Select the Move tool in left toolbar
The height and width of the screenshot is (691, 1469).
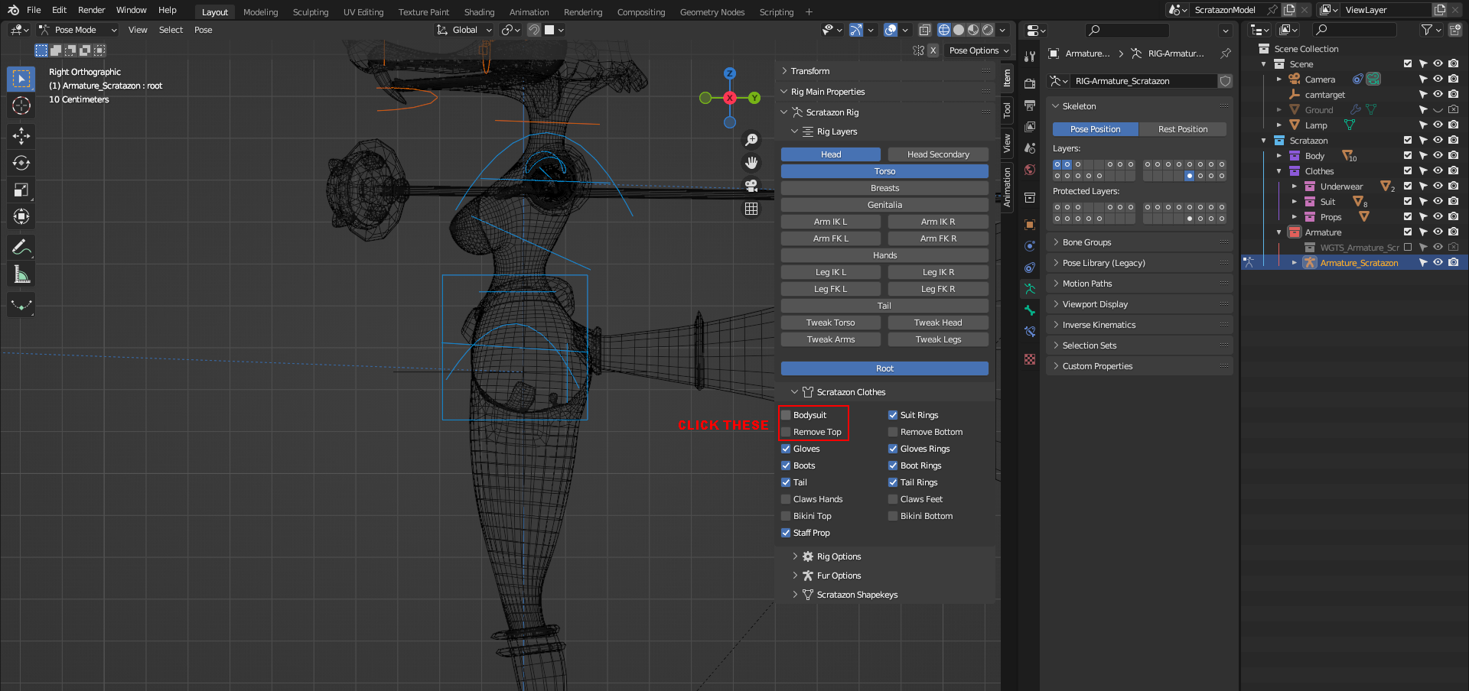(x=21, y=136)
